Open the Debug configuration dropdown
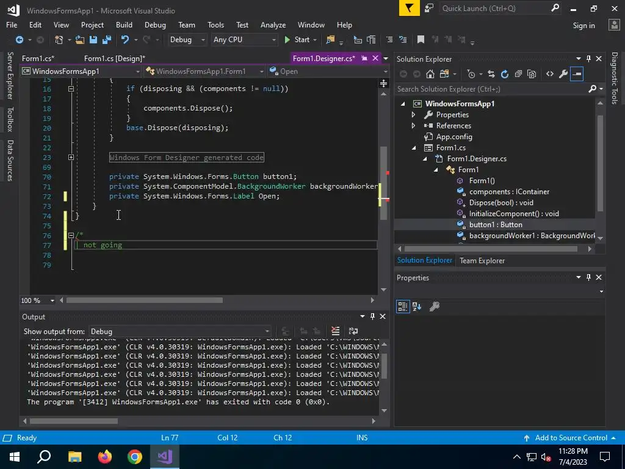625x469 pixels. click(187, 40)
